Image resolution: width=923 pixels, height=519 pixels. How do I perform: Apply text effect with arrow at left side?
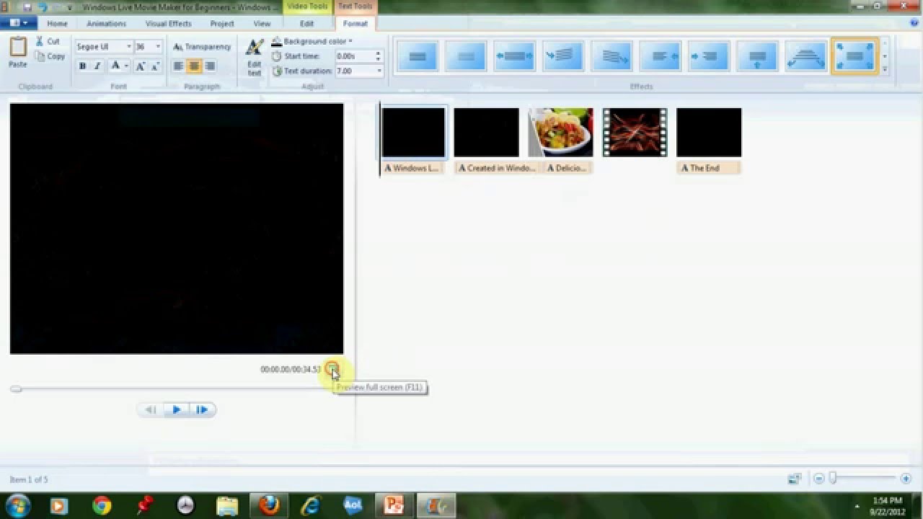coord(708,56)
